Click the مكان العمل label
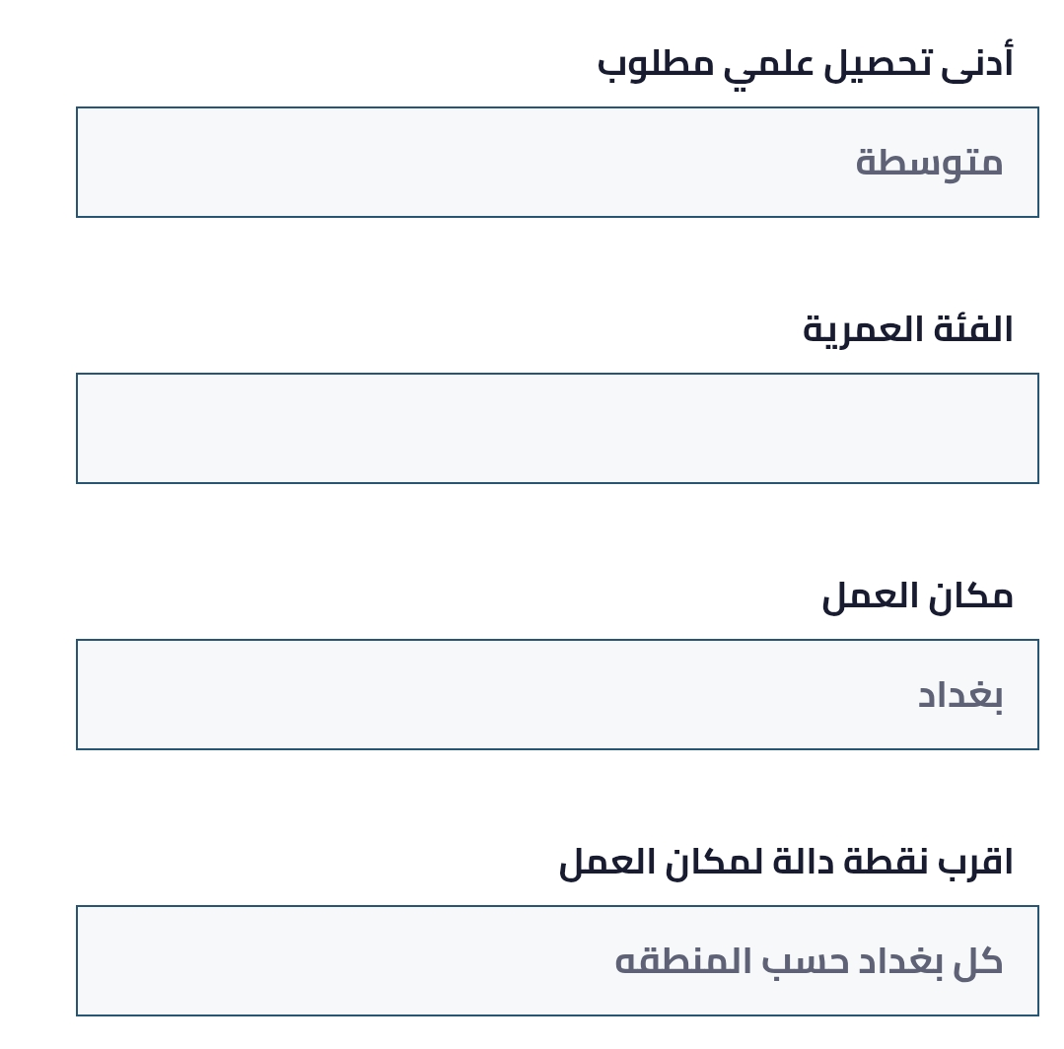Viewport: 1064px width, 1049px height. click(917, 595)
